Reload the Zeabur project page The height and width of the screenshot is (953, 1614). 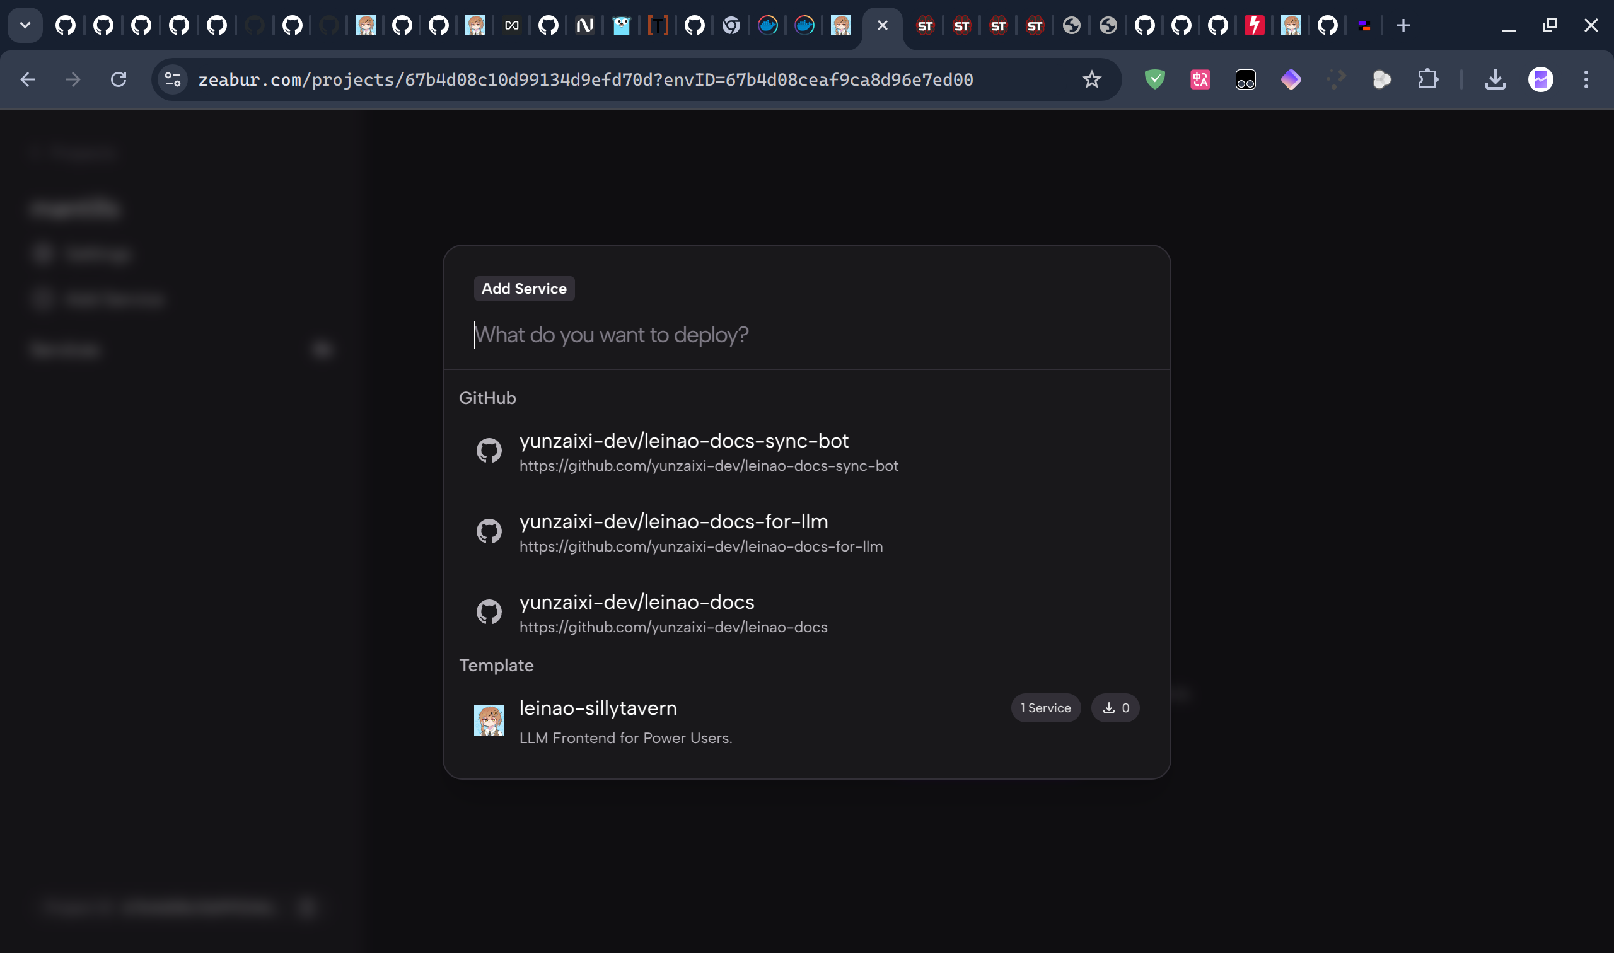pos(118,79)
